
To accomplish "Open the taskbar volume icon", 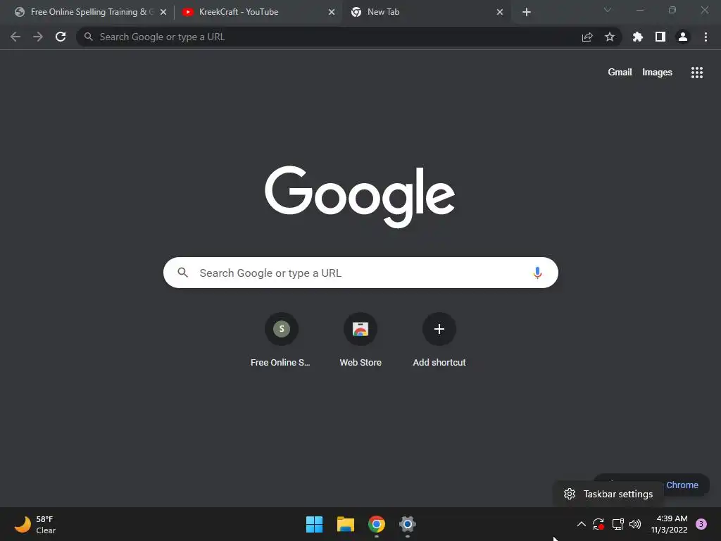I will (x=635, y=524).
